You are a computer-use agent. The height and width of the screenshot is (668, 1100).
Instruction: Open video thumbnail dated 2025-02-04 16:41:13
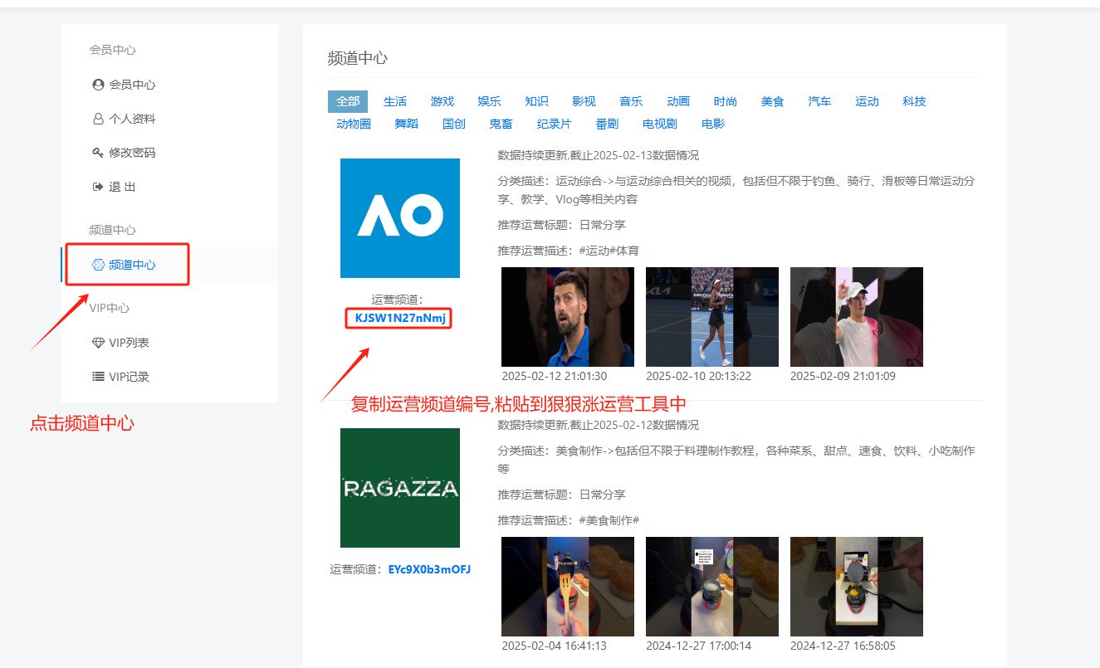tap(568, 587)
